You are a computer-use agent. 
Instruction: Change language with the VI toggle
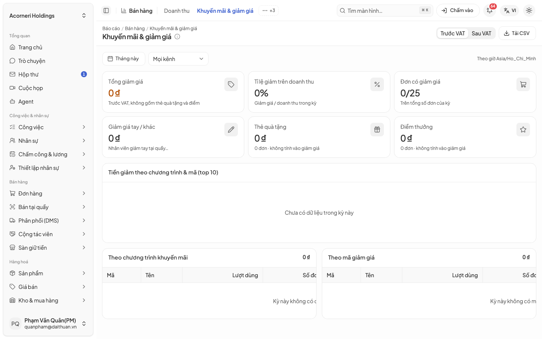point(510,11)
